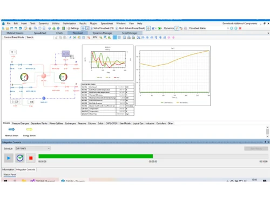Click the open folder toolbar icon

point(8,28)
